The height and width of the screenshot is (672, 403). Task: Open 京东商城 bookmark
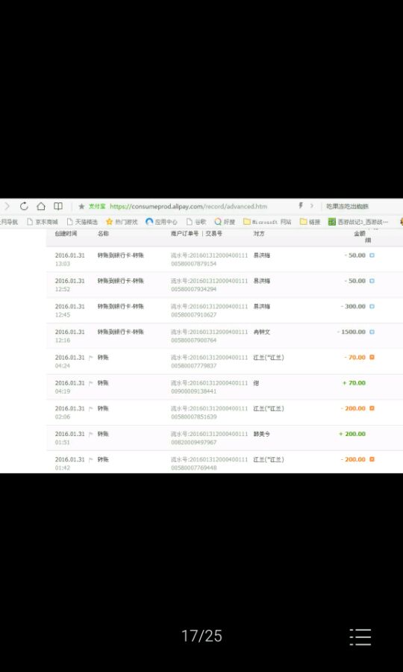click(42, 222)
